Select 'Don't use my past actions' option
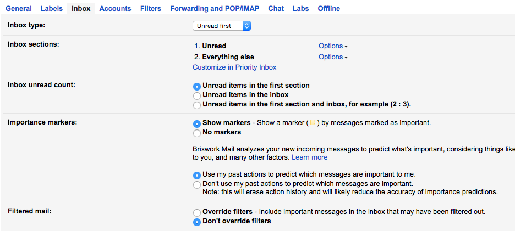Image resolution: width=515 pixels, height=231 pixels. pos(197,185)
